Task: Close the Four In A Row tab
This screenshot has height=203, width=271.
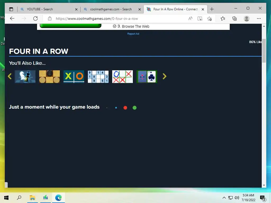Action: [203, 9]
